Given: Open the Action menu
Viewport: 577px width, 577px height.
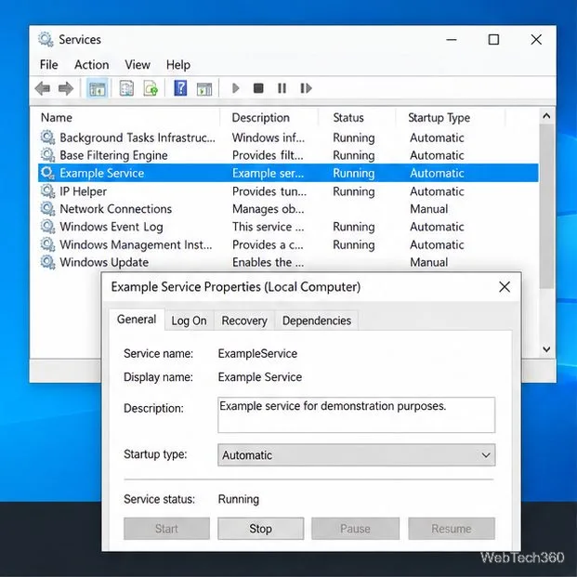Looking at the screenshot, I should [x=92, y=65].
